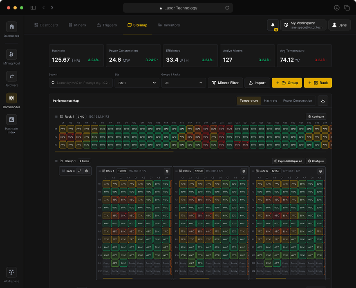Viewport: 356px width, 288px height.
Task: Open the Hardware section from the sidebar
Action: click(11, 77)
